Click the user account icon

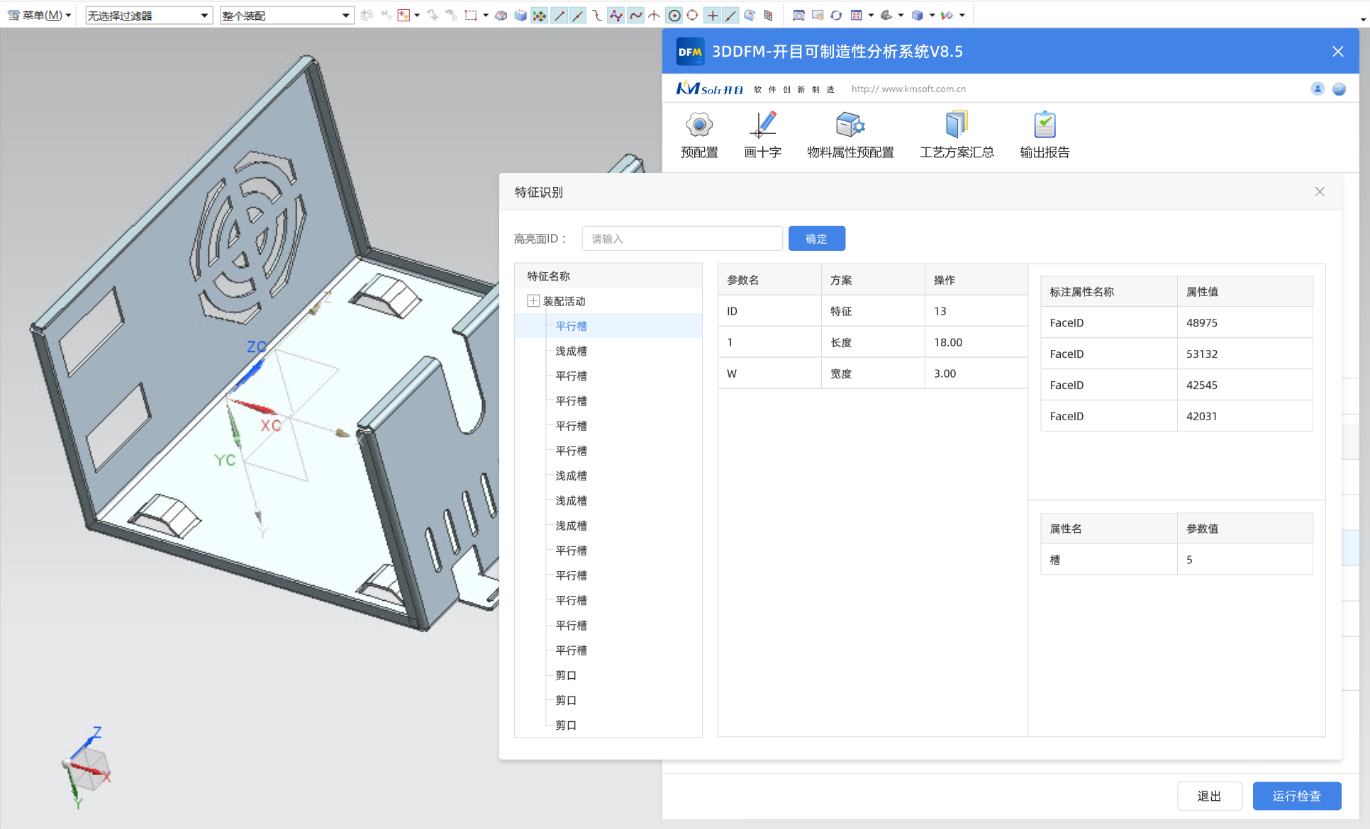point(1318,89)
